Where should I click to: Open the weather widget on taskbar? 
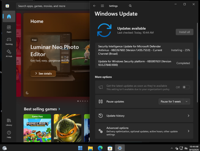tap(5, 148)
